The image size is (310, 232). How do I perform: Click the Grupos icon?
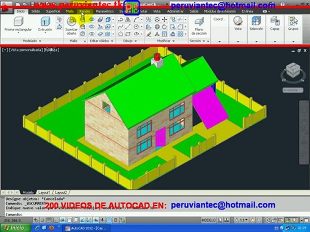293,21
